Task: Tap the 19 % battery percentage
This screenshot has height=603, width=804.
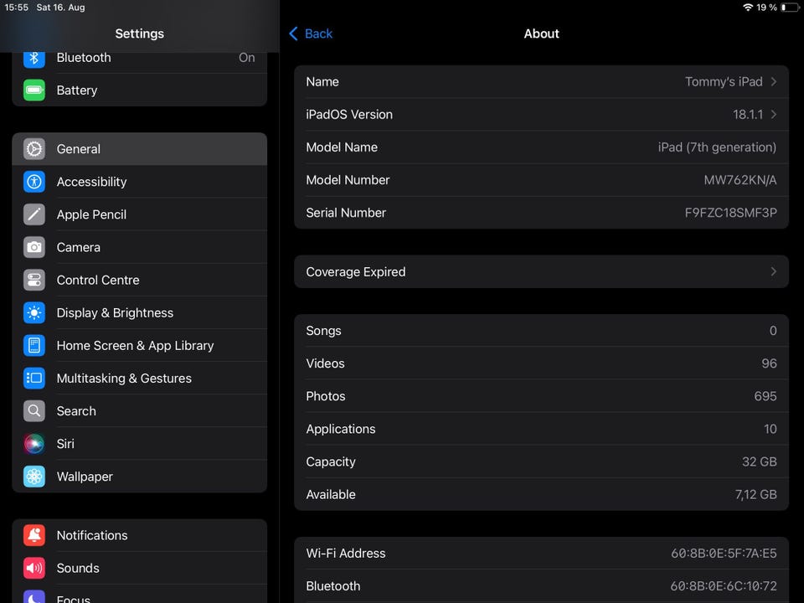Action: (x=766, y=8)
